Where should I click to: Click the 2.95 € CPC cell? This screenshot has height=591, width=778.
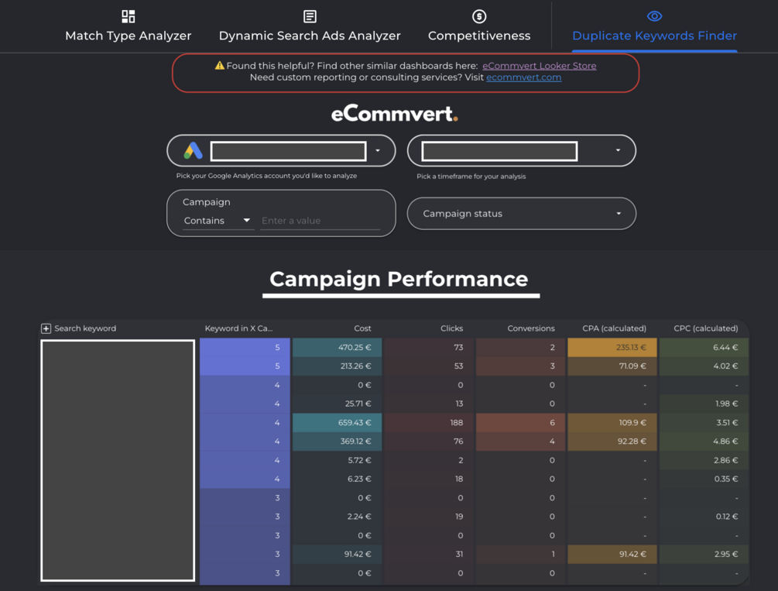click(x=704, y=555)
